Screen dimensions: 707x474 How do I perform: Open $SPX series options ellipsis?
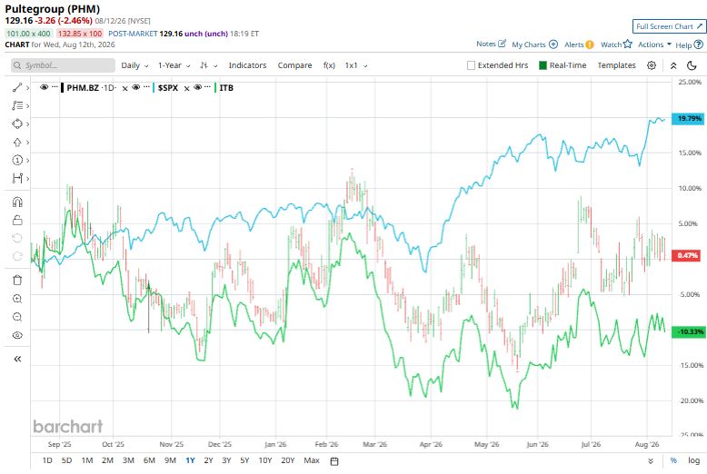coord(146,87)
